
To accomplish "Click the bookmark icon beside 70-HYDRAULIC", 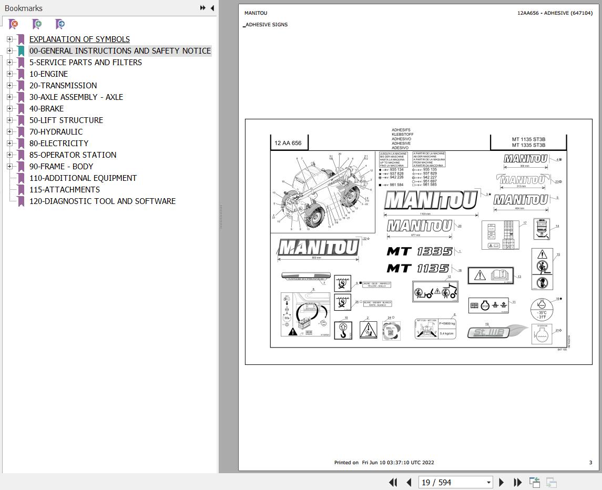I will (x=21, y=132).
